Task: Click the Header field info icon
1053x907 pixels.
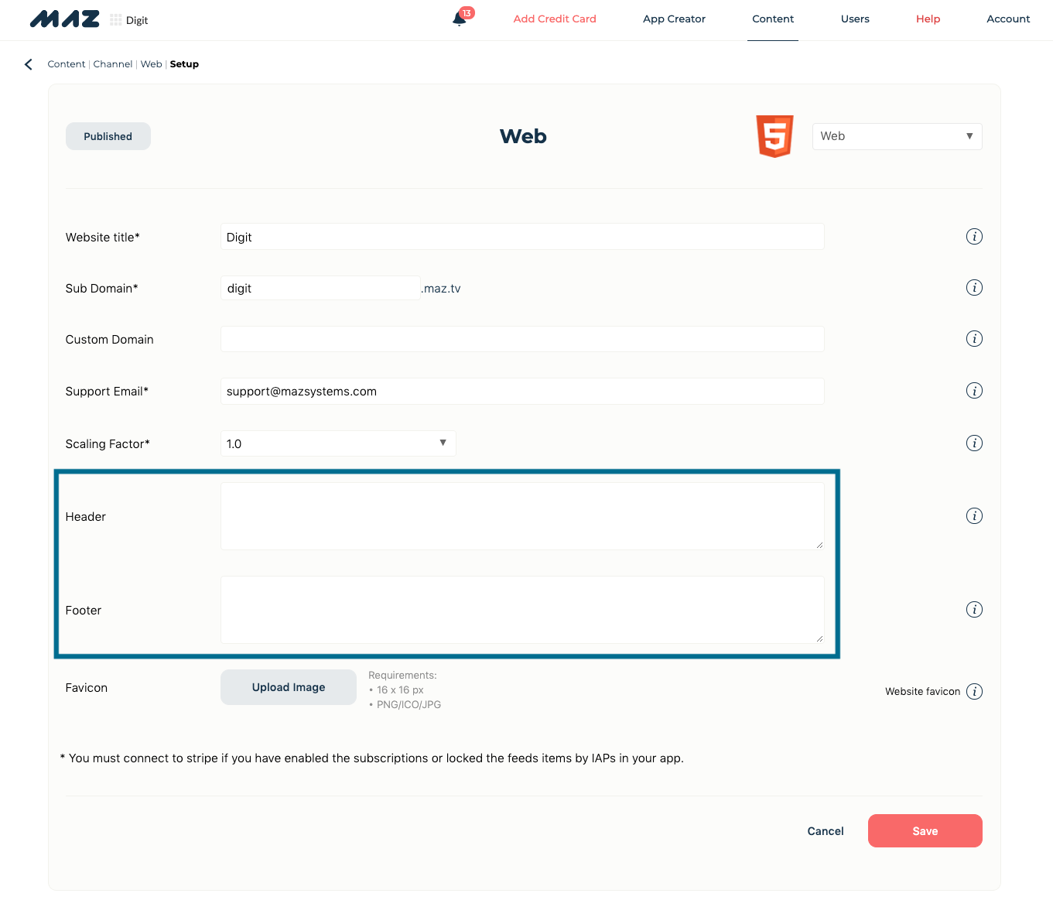Action: (974, 515)
